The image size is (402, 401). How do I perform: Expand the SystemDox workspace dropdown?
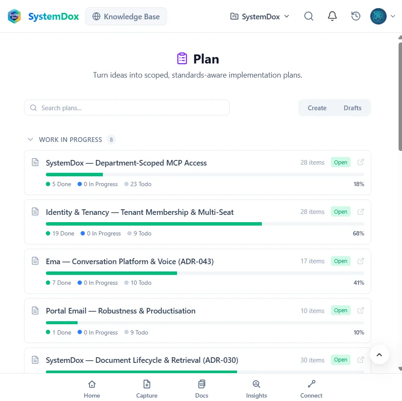click(260, 16)
